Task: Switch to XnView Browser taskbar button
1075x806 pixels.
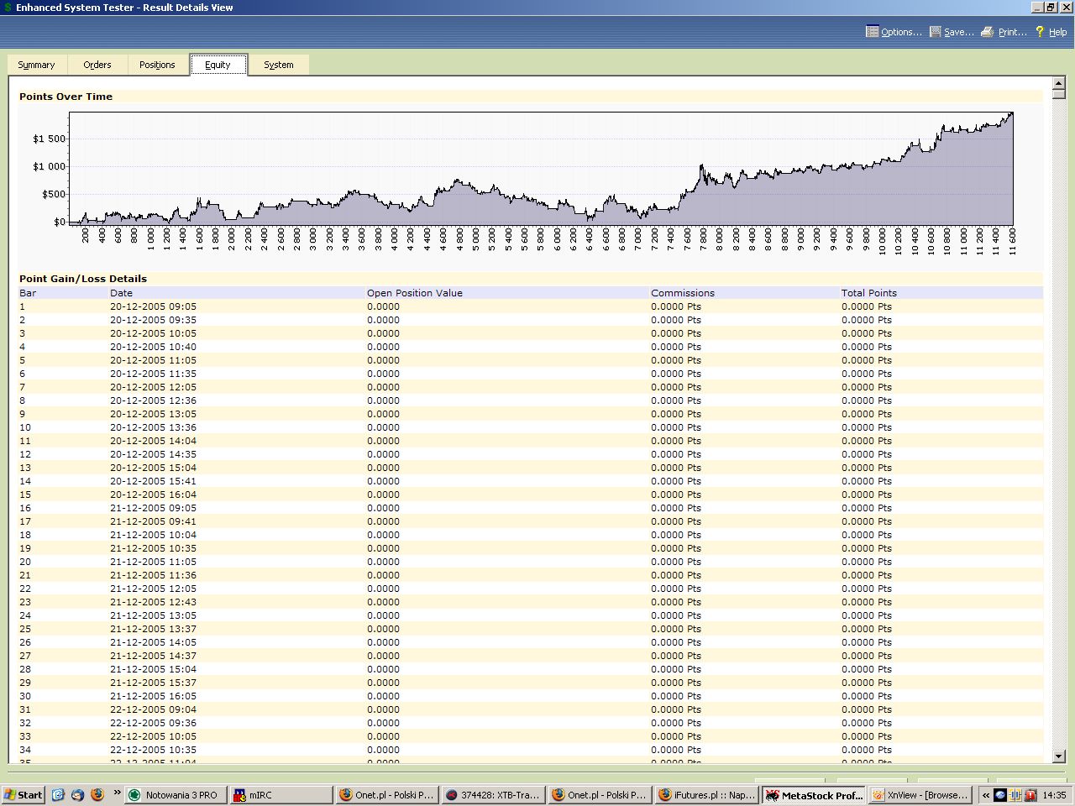Action: point(920,794)
